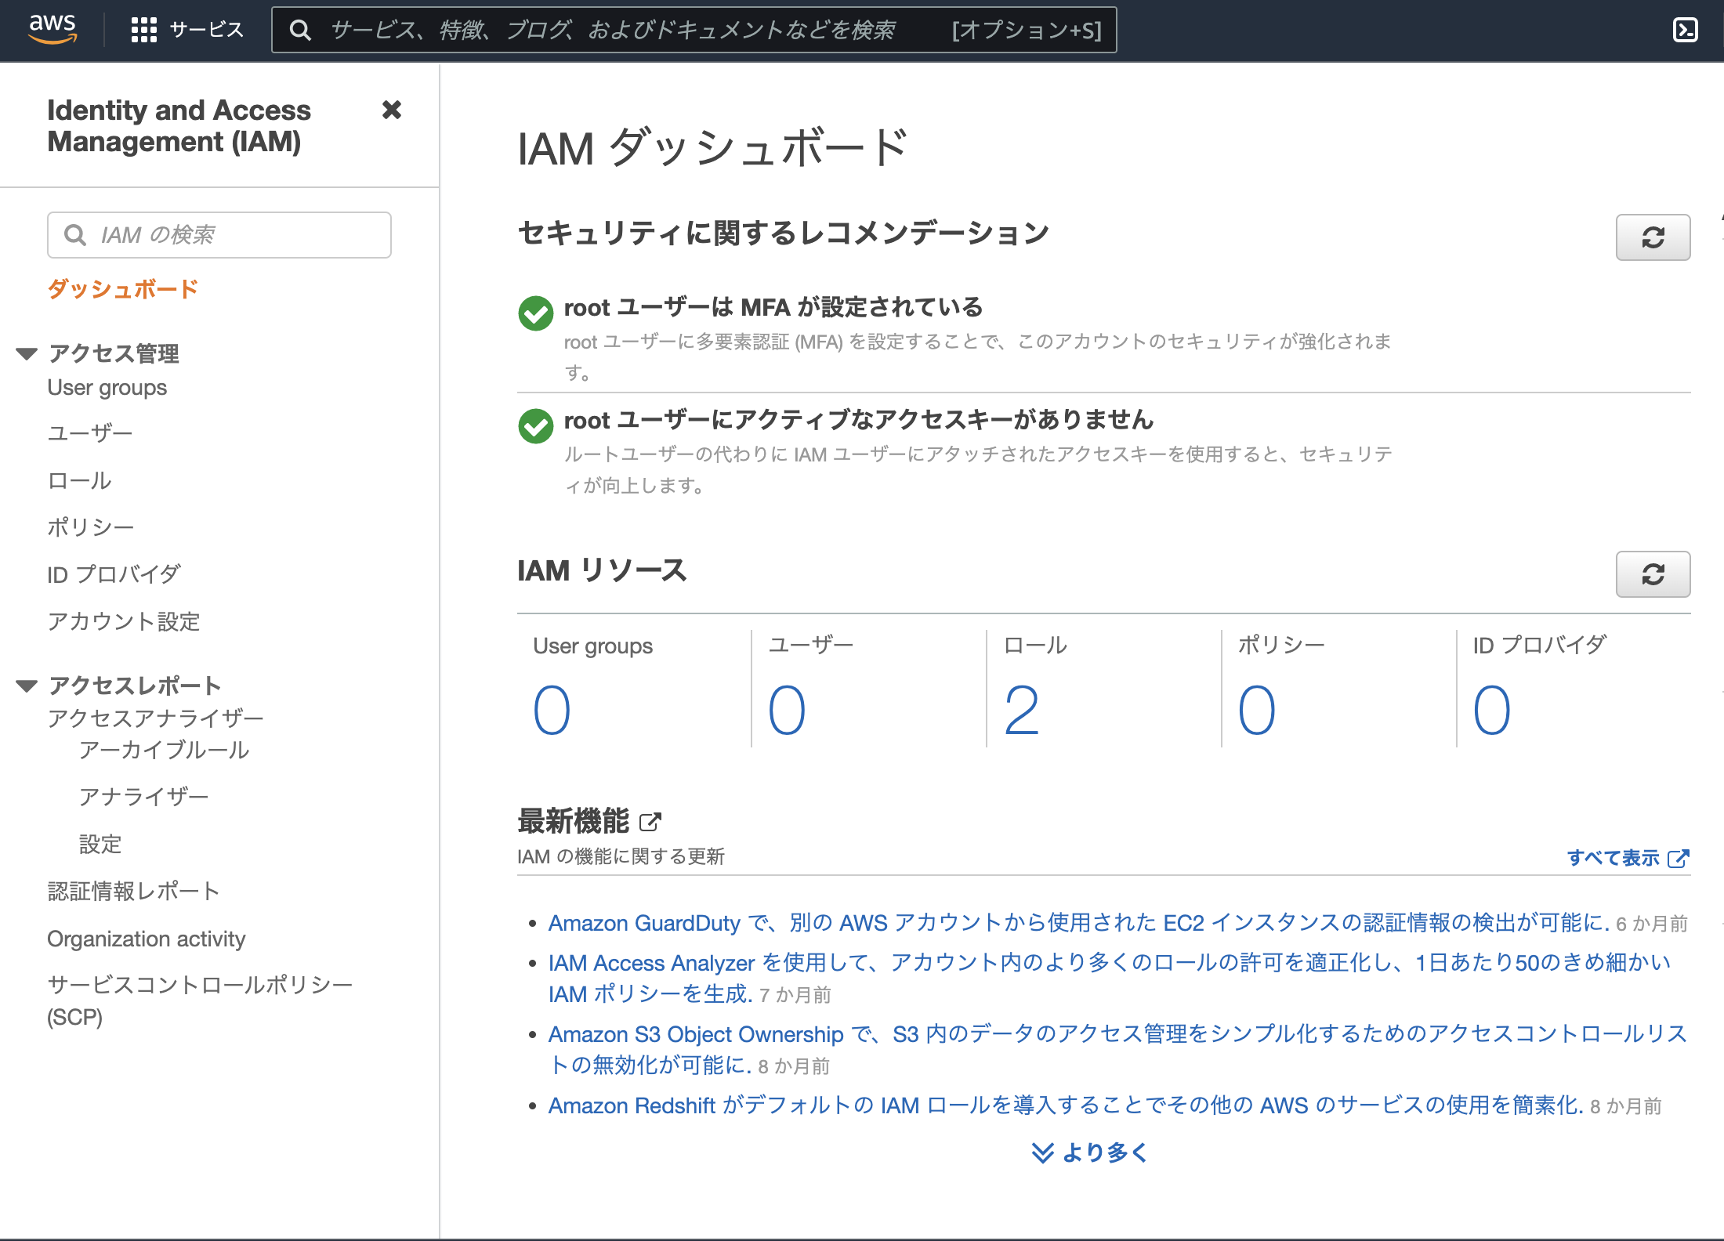
Task: Click the AWS logo home icon
Action: point(53,29)
